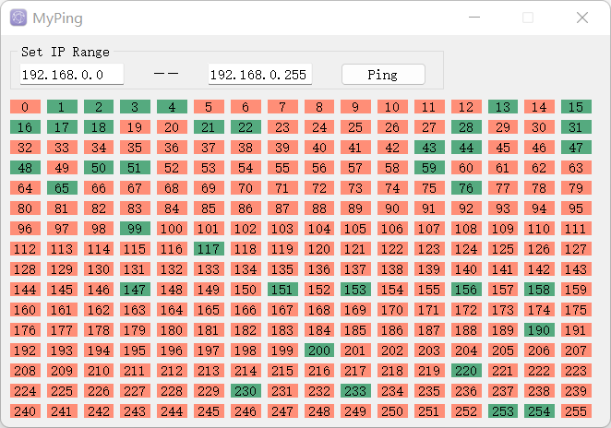Select the red host cell 255

point(576,411)
